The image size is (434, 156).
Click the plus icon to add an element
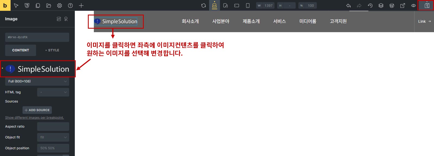(81, 5)
